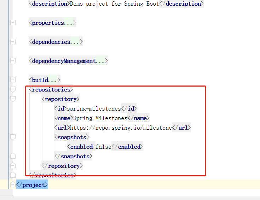Click fold marker at closing repository tag
Viewport: 260px width, 200px height.
(13, 165)
